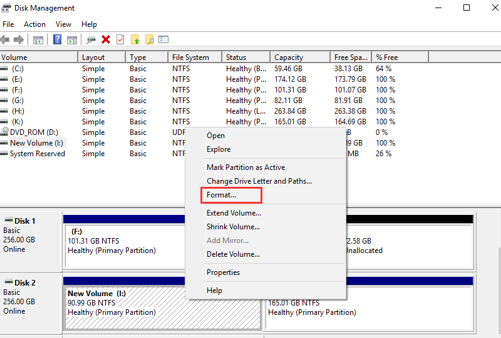Toggle the Show/Hide Action Pane icon
The width and height of the screenshot is (501, 338).
(x=72, y=40)
